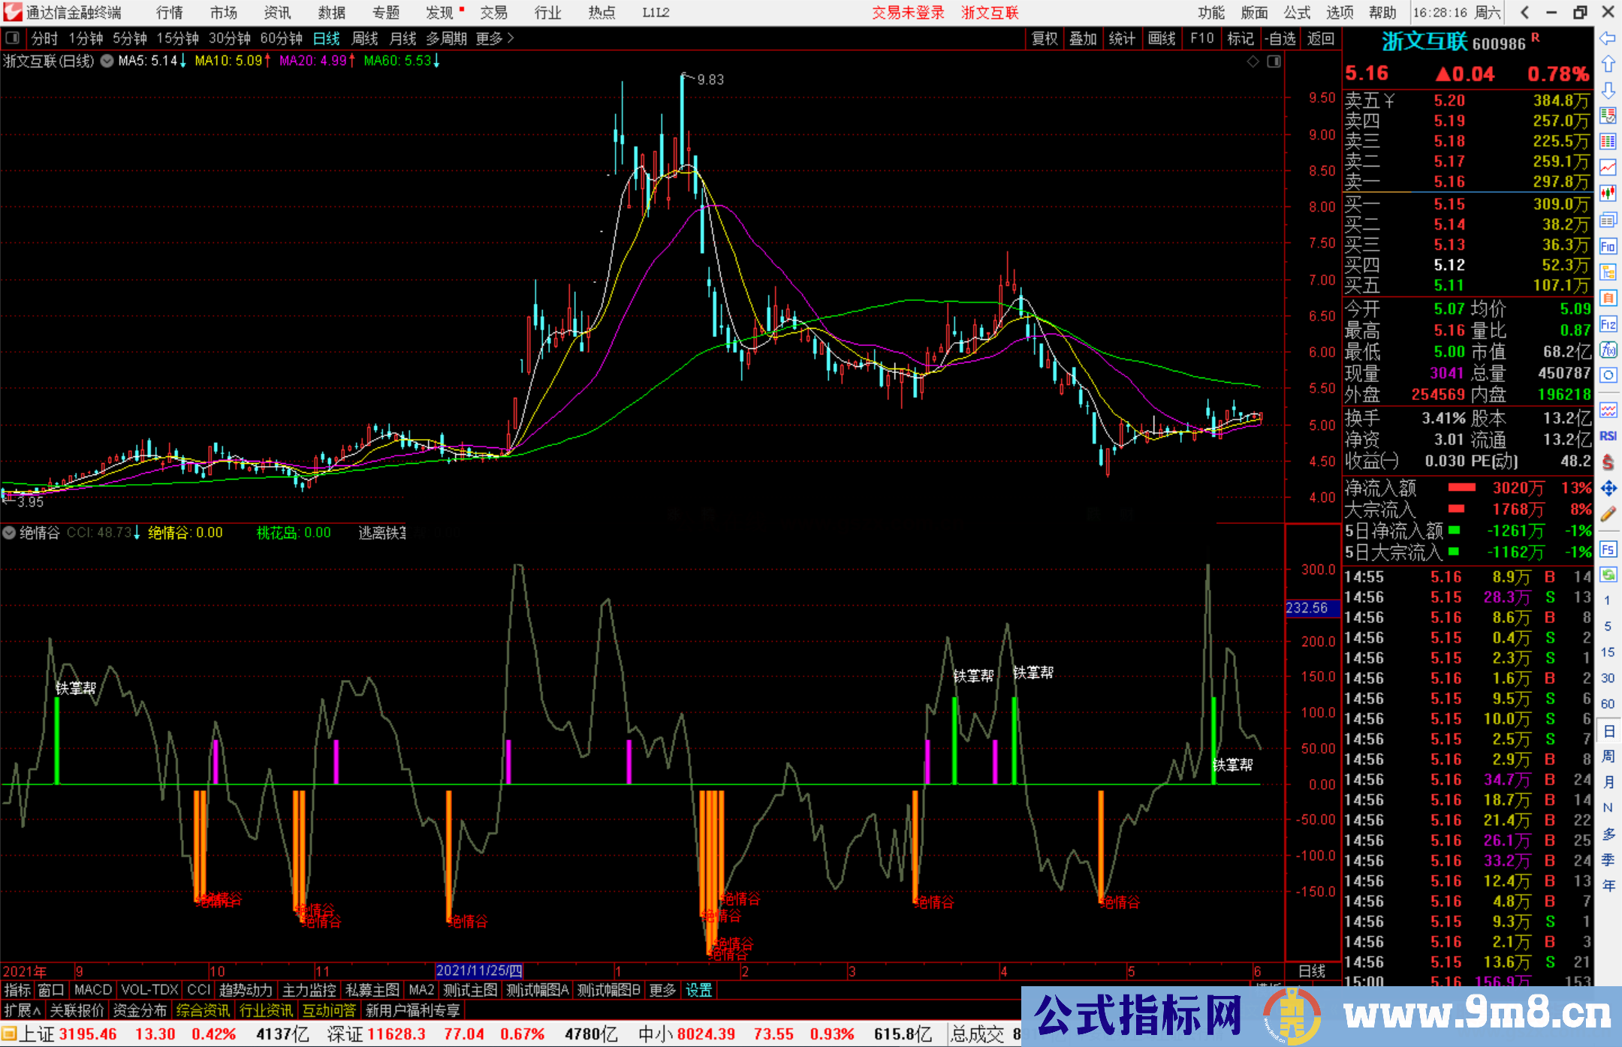This screenshot has height=1047, width=1622.
Task: Click the title-bar left chevron navigation icon
Action: (1524, 12)
